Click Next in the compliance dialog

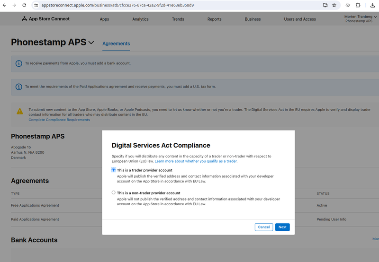282,227
